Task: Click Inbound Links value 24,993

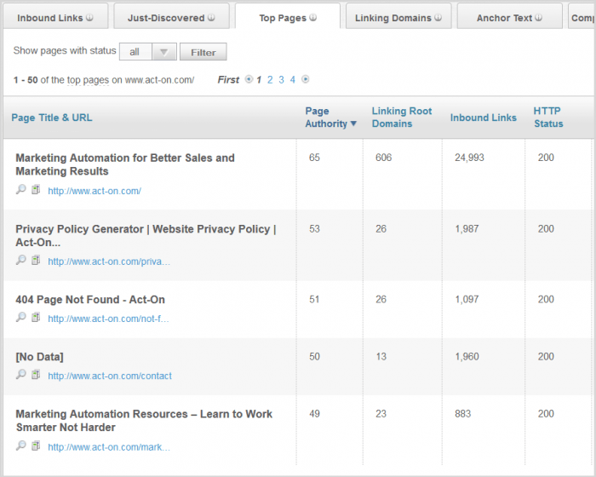Action: click(469, 158)
